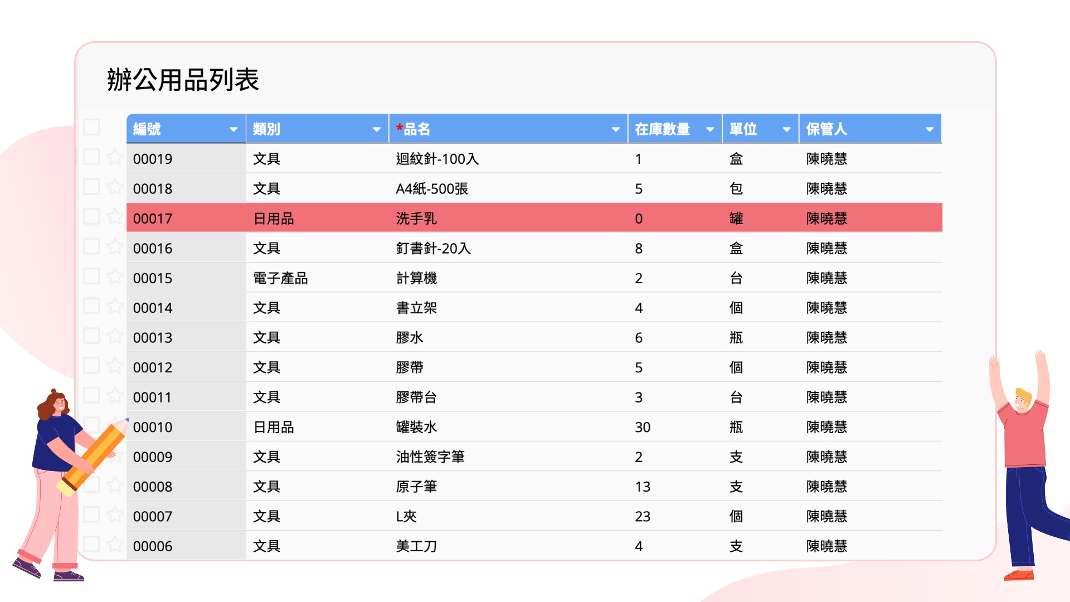1070x602 pixels.
Task: Sort by the 編號 column header
Action: [x=147, y=129]
